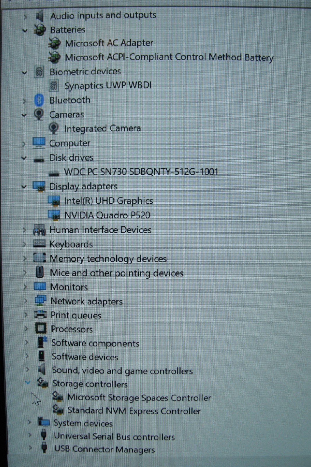Click the Integrated Camera device icon
The width and height of the screenshot is (311, 467).
(54, 128)
